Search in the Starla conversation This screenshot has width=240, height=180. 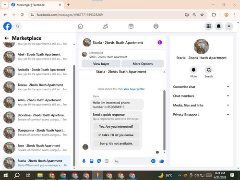(x=209, y=70)
